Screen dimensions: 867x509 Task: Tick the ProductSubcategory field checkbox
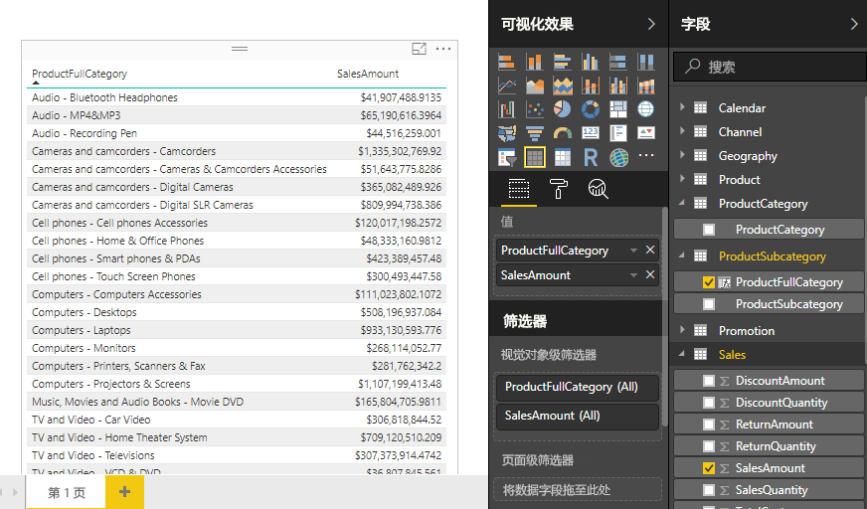tap(708, 304)
